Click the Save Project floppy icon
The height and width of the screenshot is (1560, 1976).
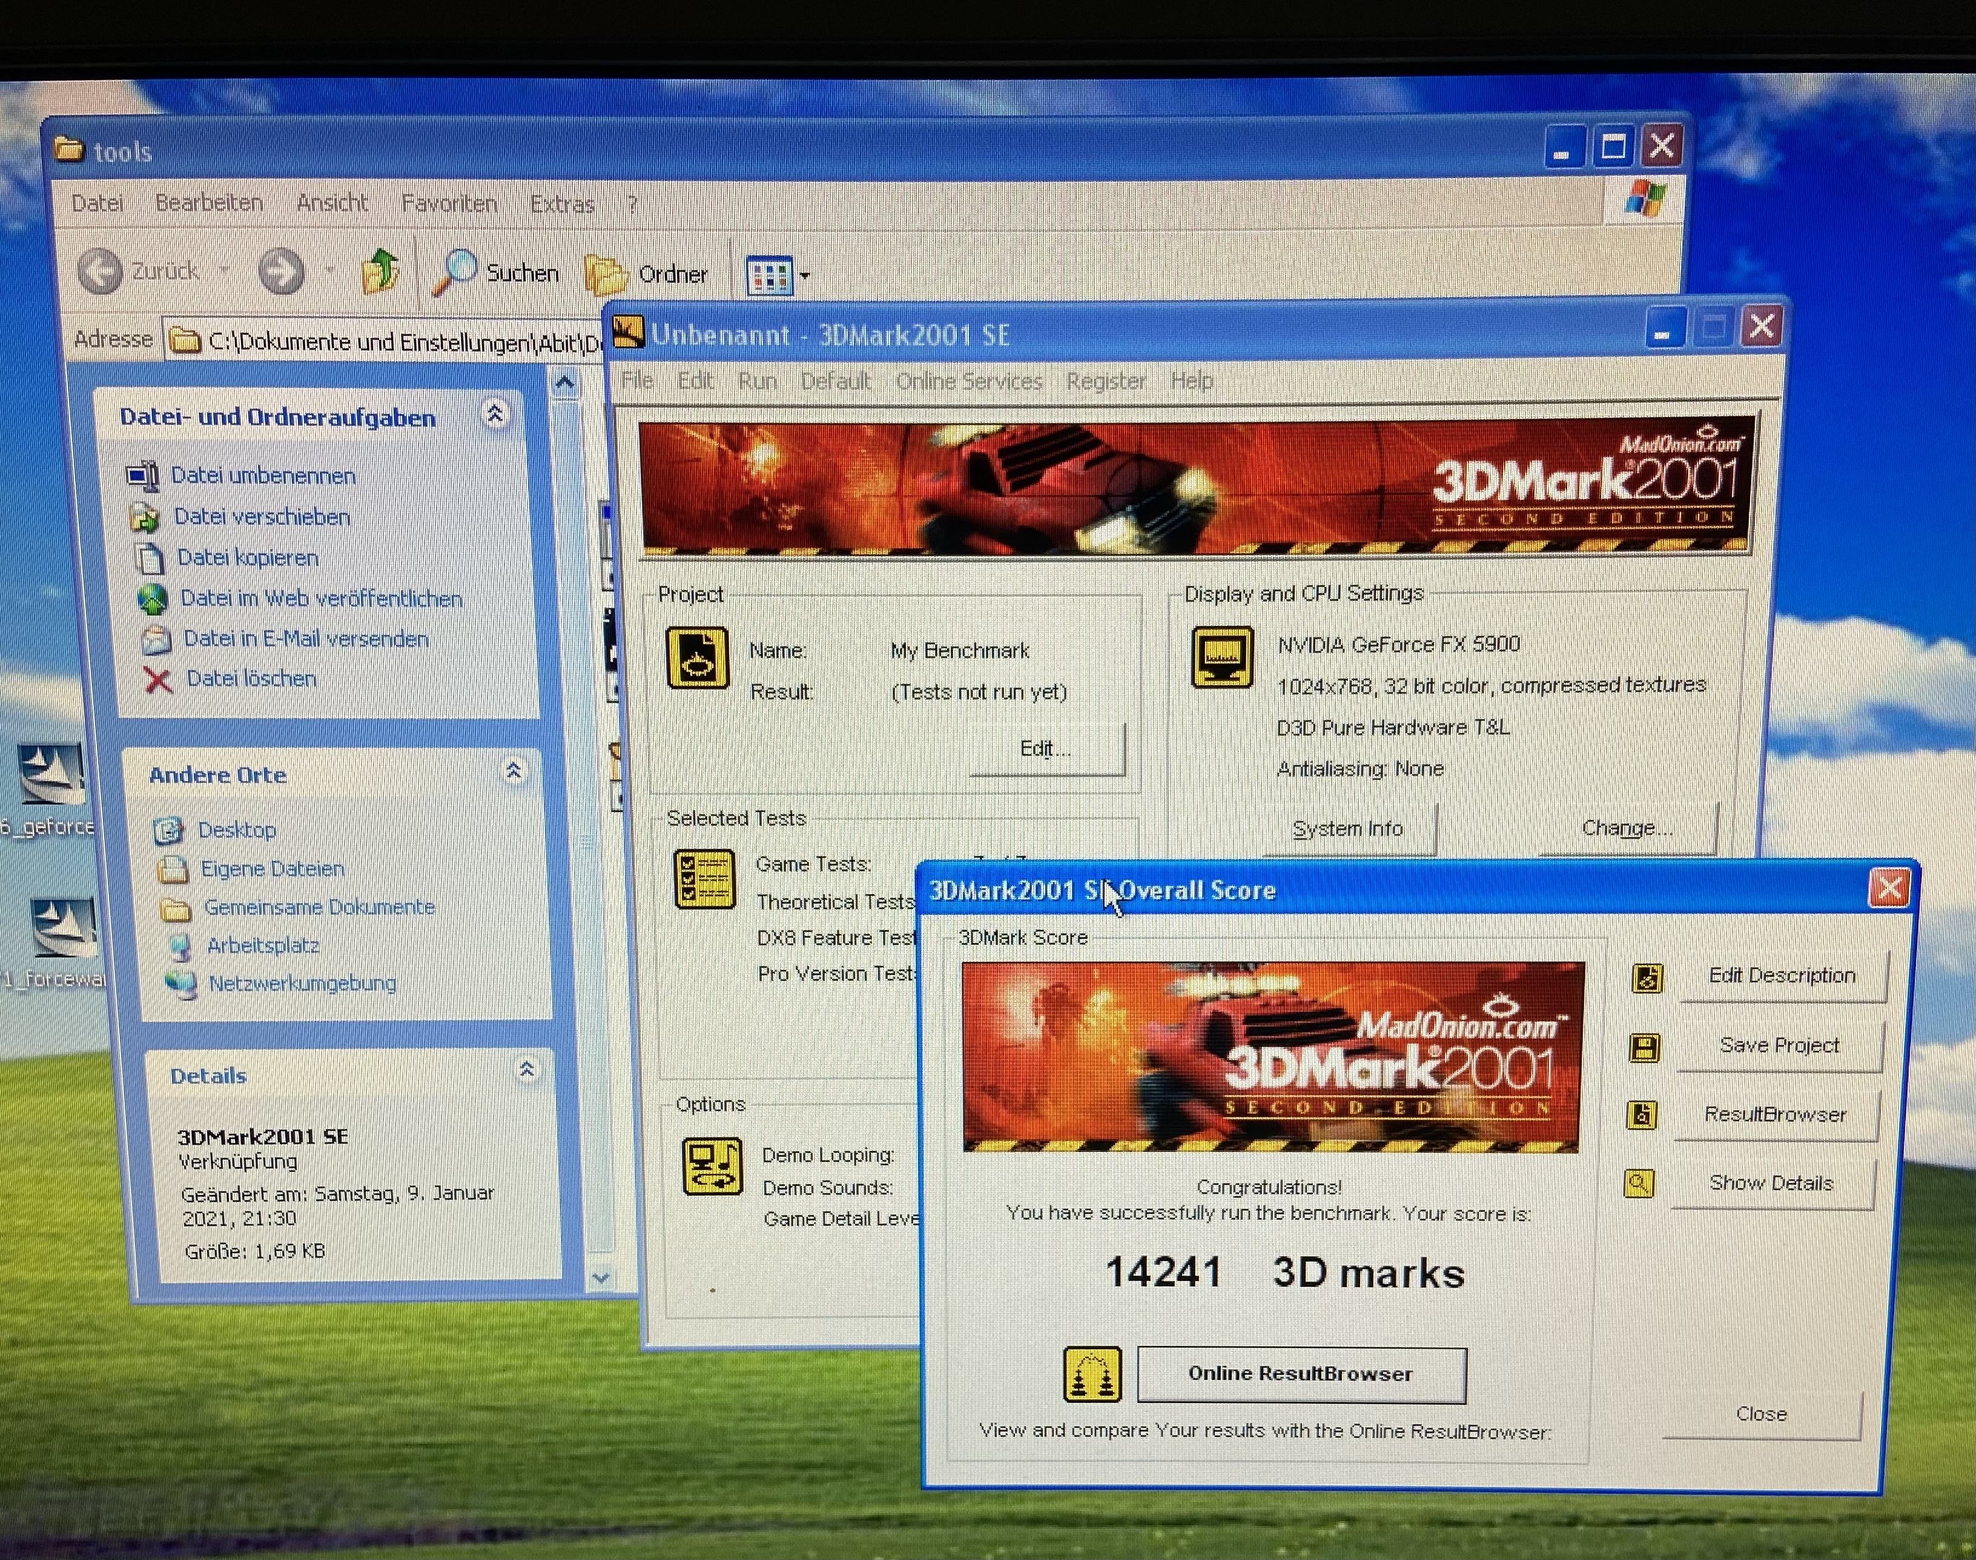[x=1644, y=1048]
